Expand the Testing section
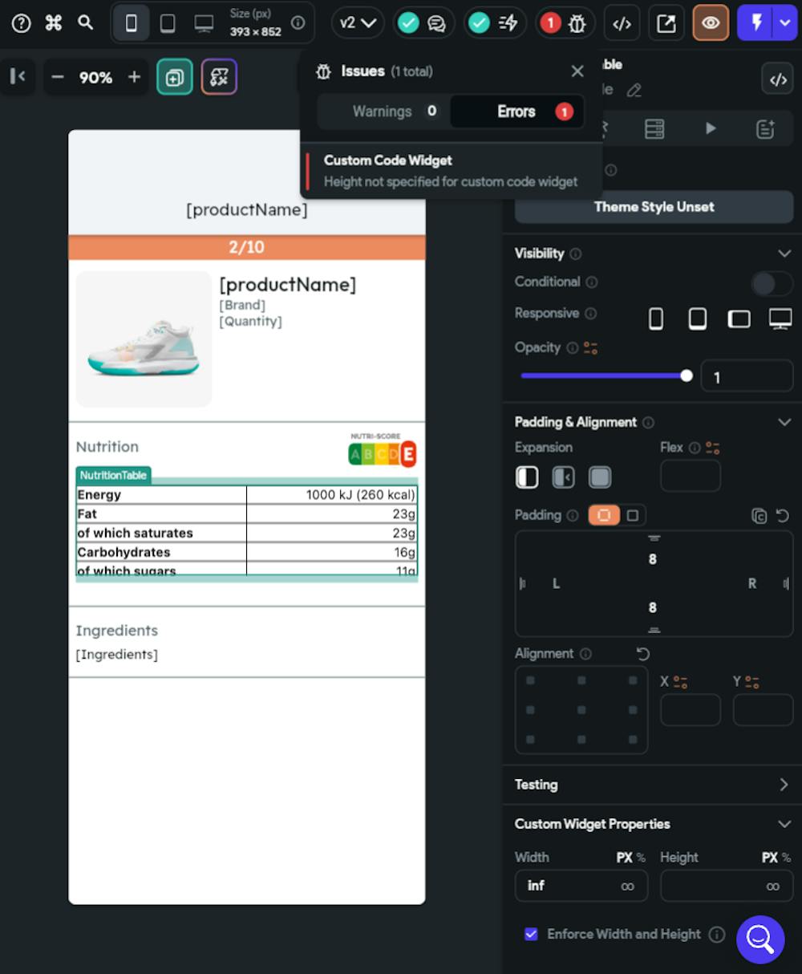Screen dimensions: 802x974 tap(784, 785)
